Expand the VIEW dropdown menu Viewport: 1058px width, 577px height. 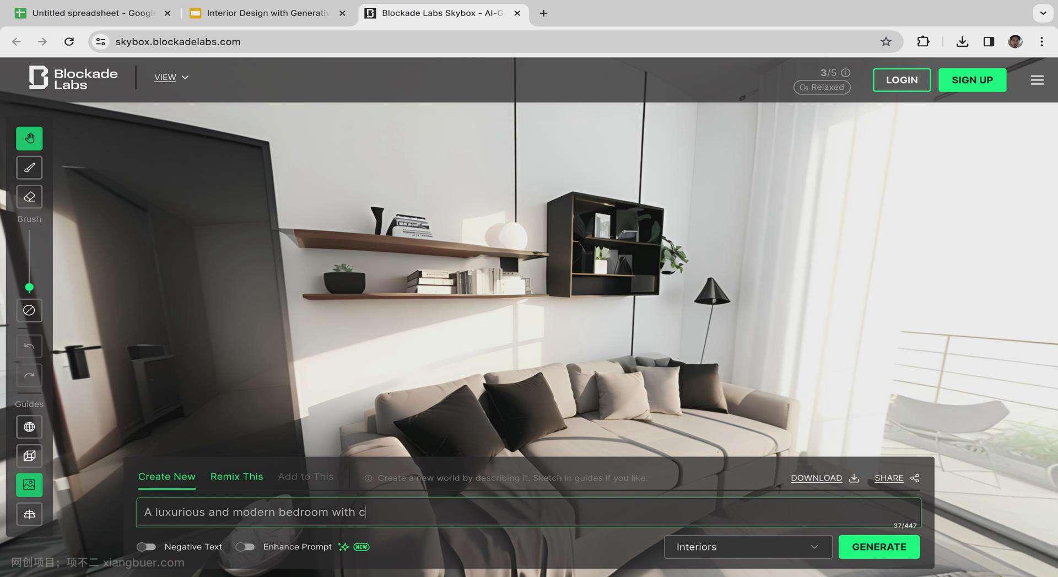coord(171,77)
